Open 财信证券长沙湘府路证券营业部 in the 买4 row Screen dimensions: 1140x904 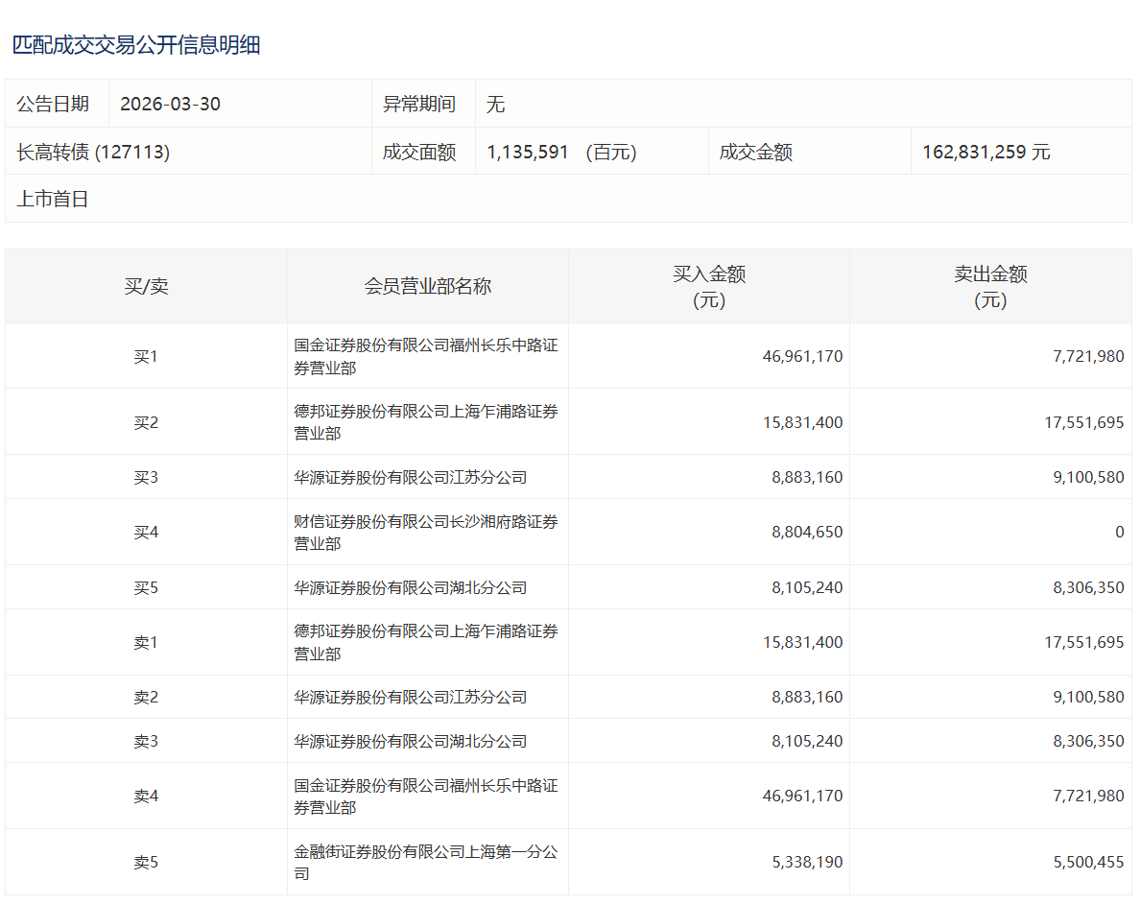click(x=425, y=533)
